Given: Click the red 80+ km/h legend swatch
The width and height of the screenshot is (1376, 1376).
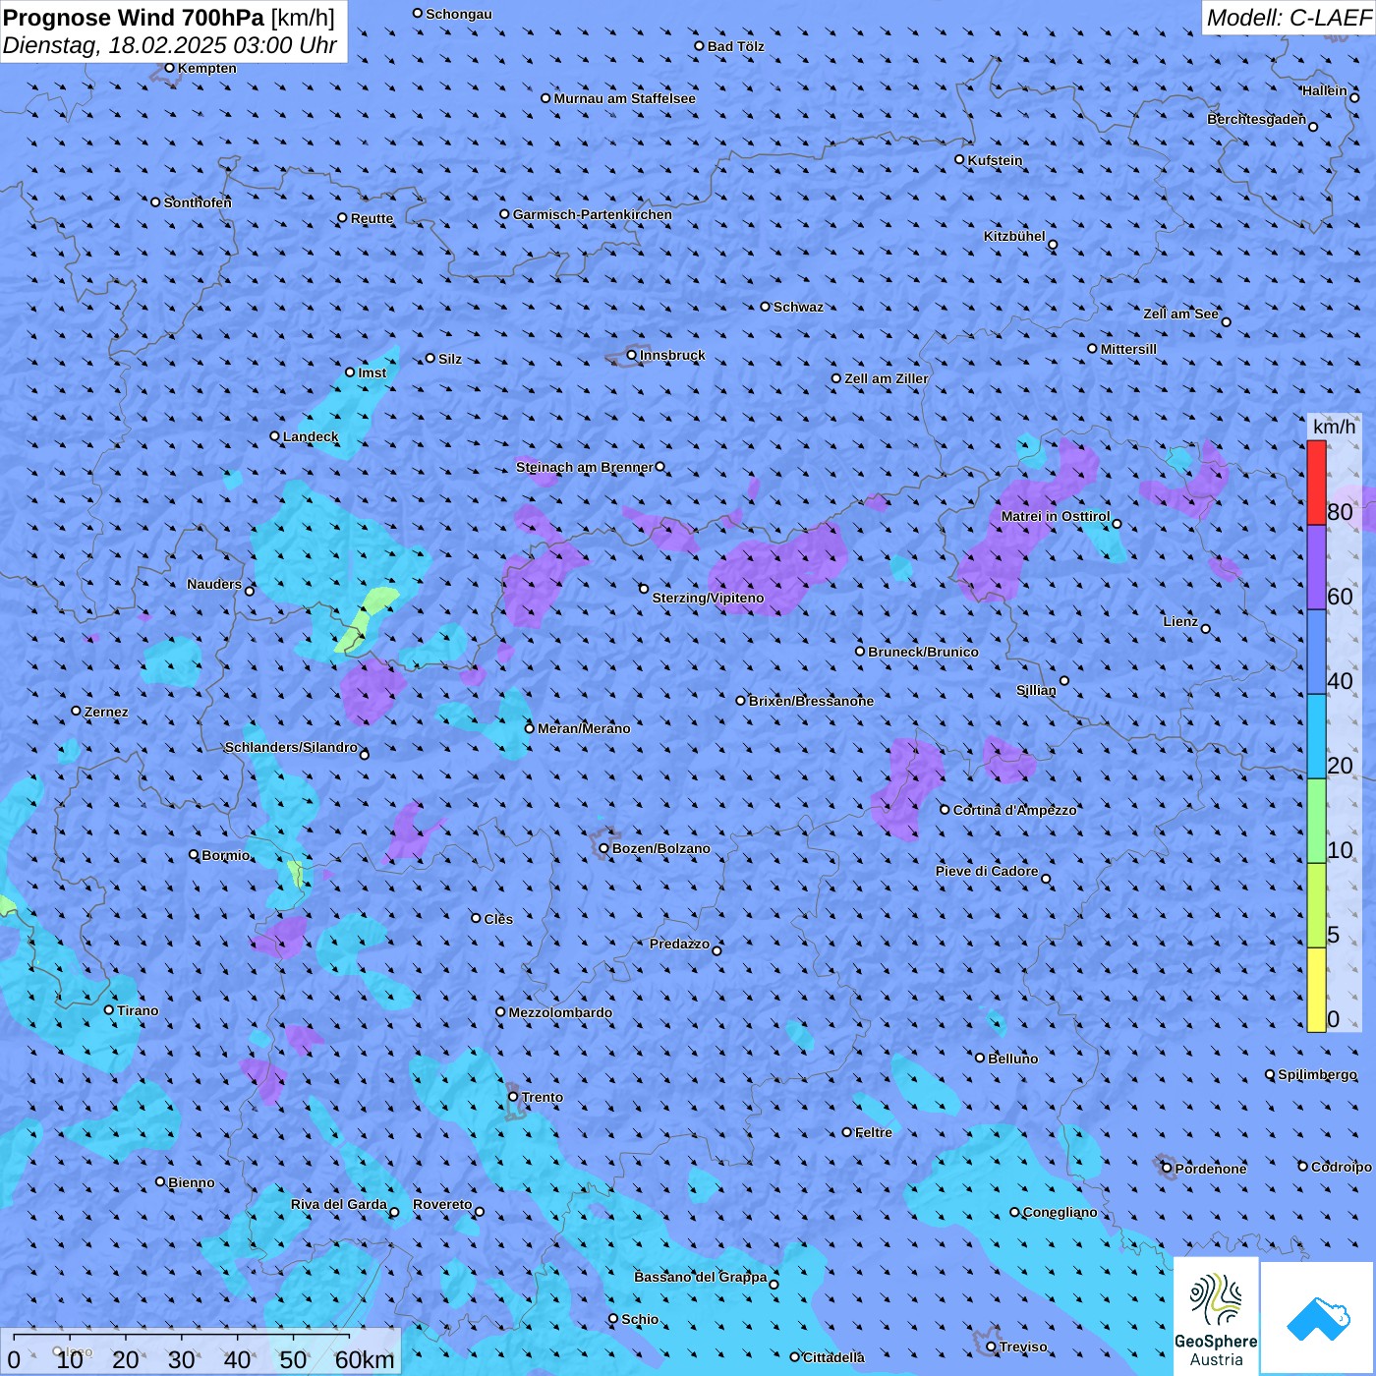Looking at the screenshot, I should (x=1316, y=483).
